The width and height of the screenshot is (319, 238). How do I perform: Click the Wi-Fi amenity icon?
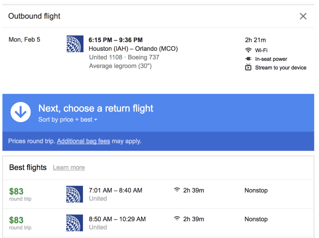248,50
